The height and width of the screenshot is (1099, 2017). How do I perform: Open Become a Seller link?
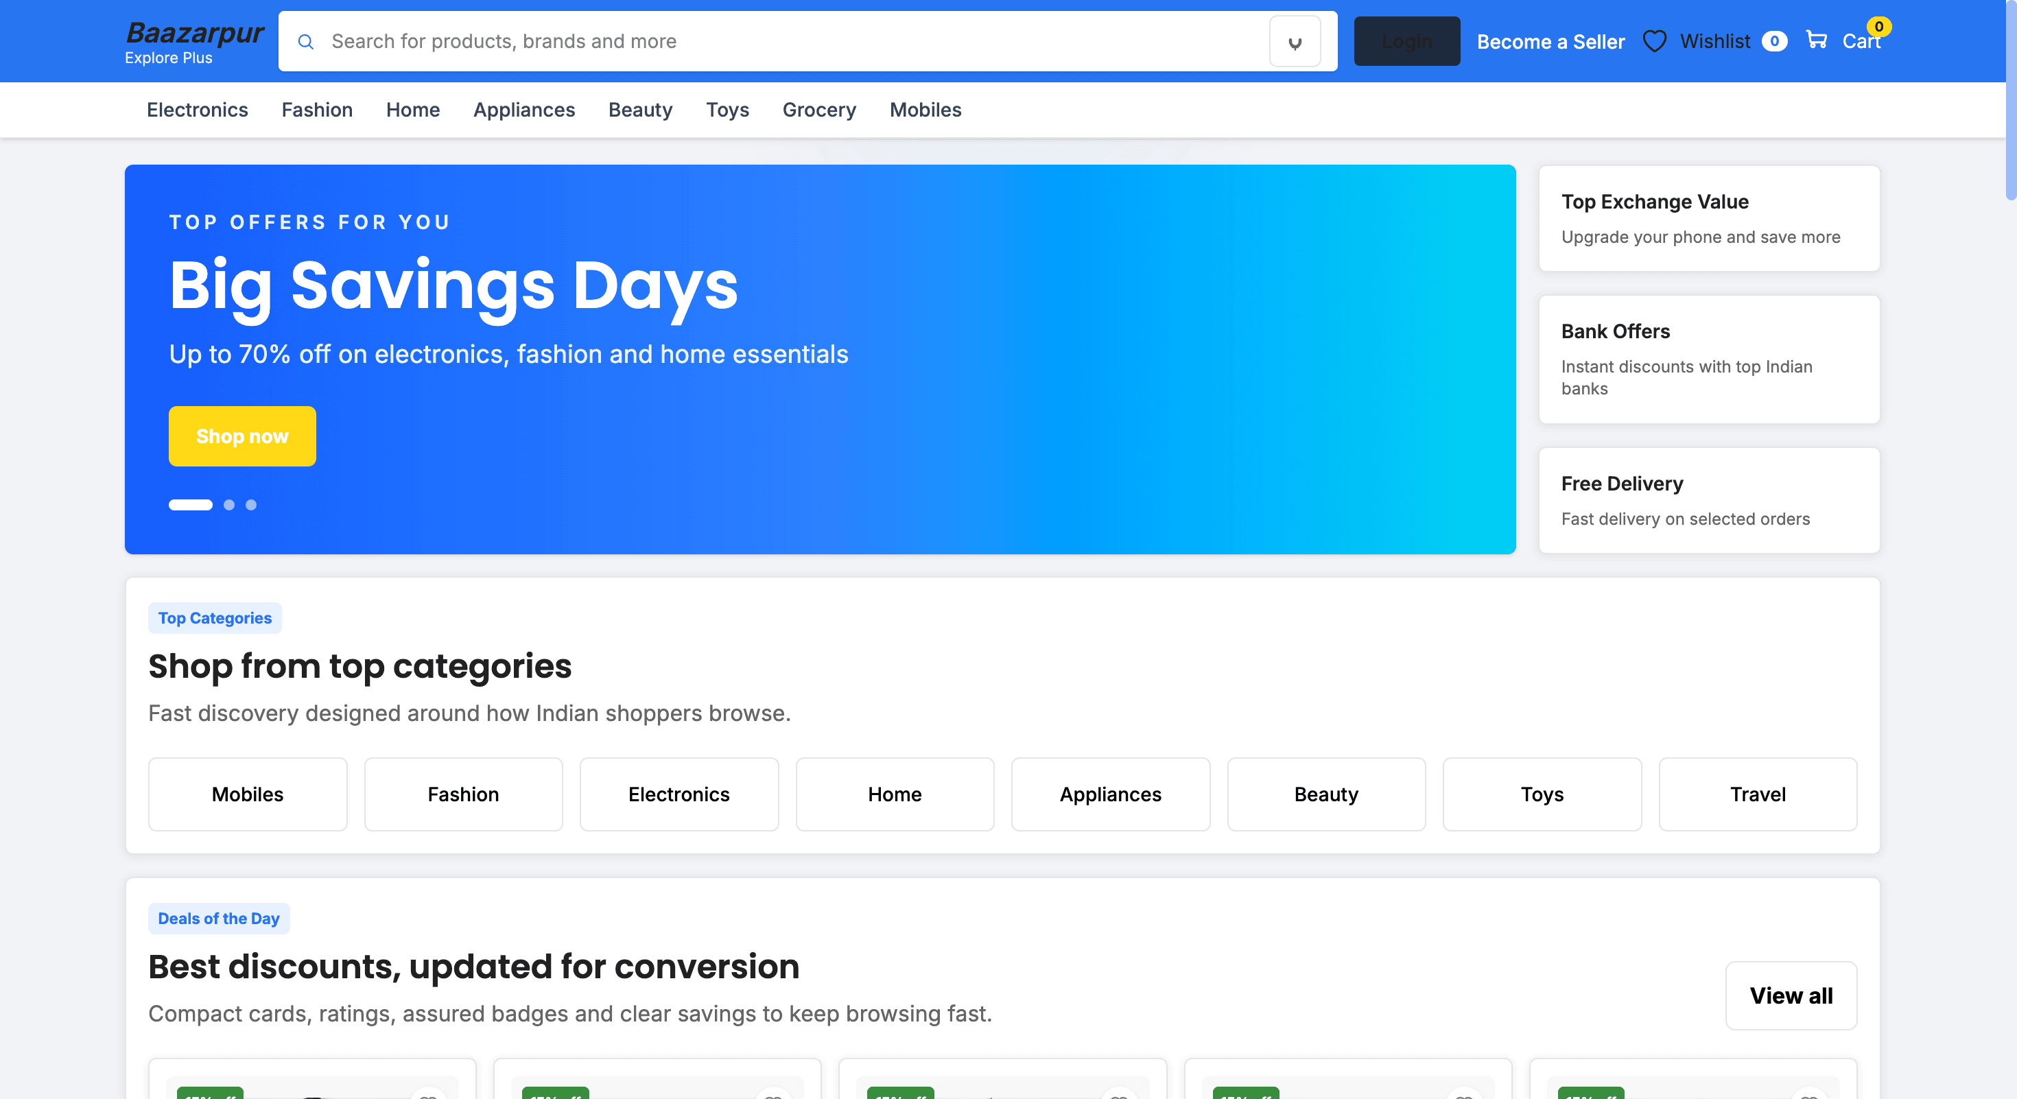point(1550,41)
